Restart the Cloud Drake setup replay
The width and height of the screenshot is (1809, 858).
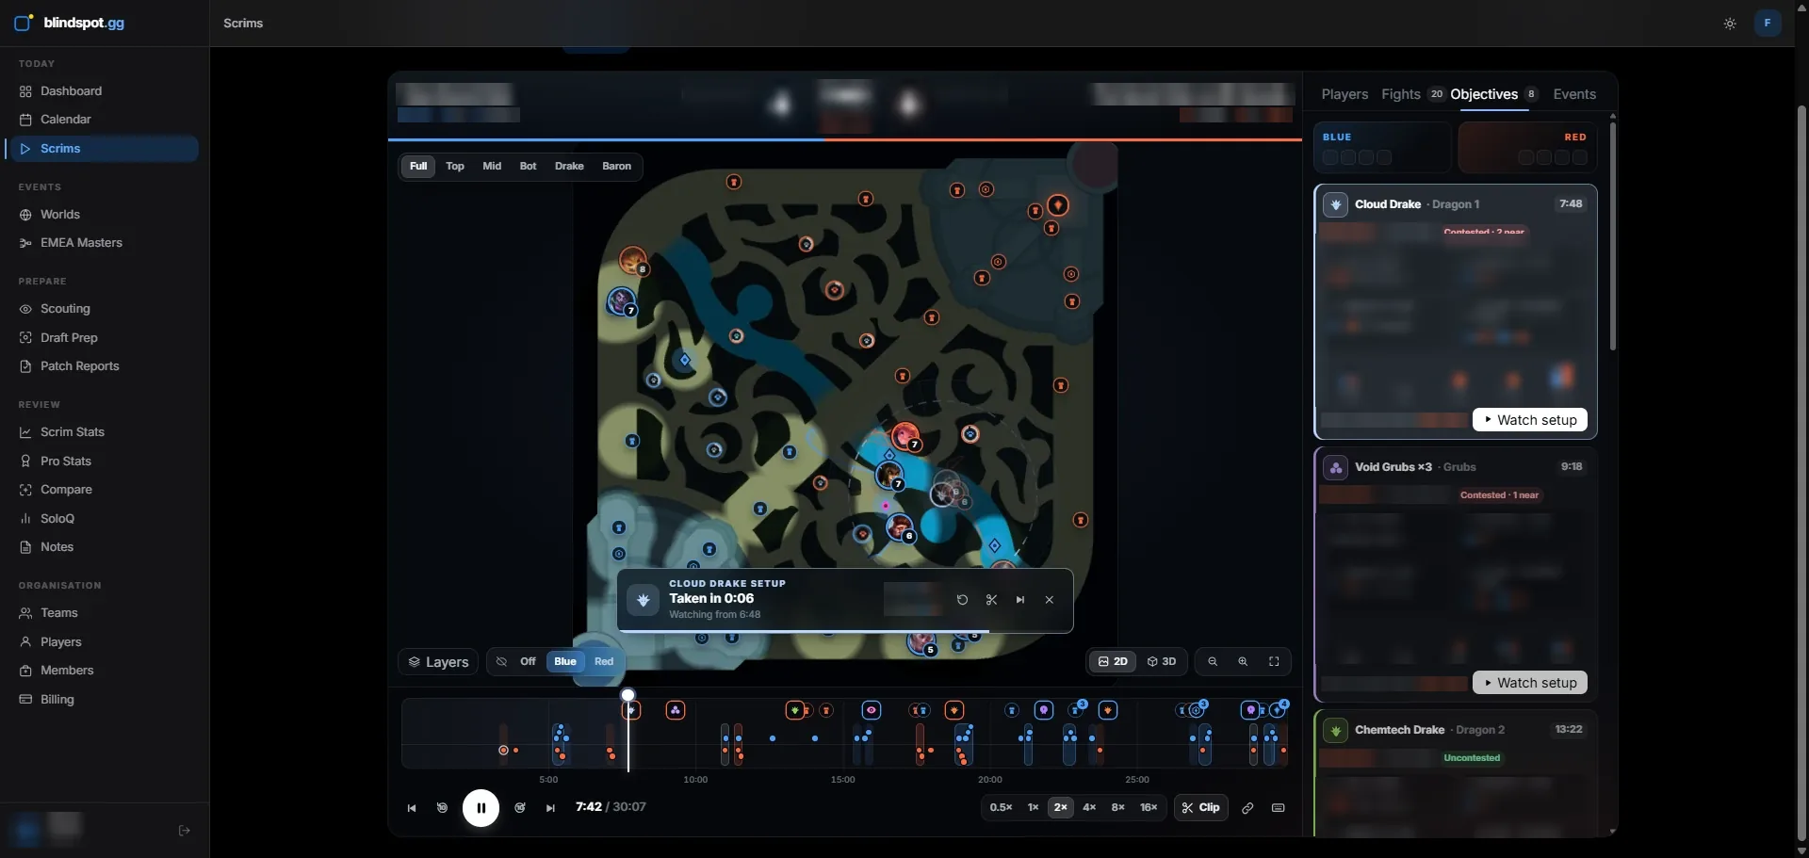(962, 600)
